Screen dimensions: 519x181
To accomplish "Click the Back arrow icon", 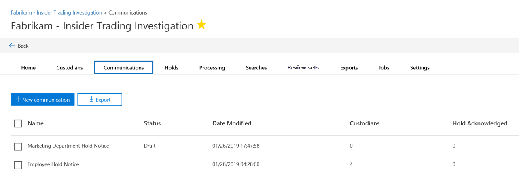I will [12, 46].
